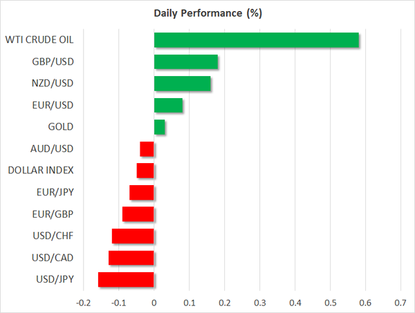Image resolution: width=415 pixels, height=313 pixels.
Task: Select the EUR/USD green bar
Action: [168, 106]
